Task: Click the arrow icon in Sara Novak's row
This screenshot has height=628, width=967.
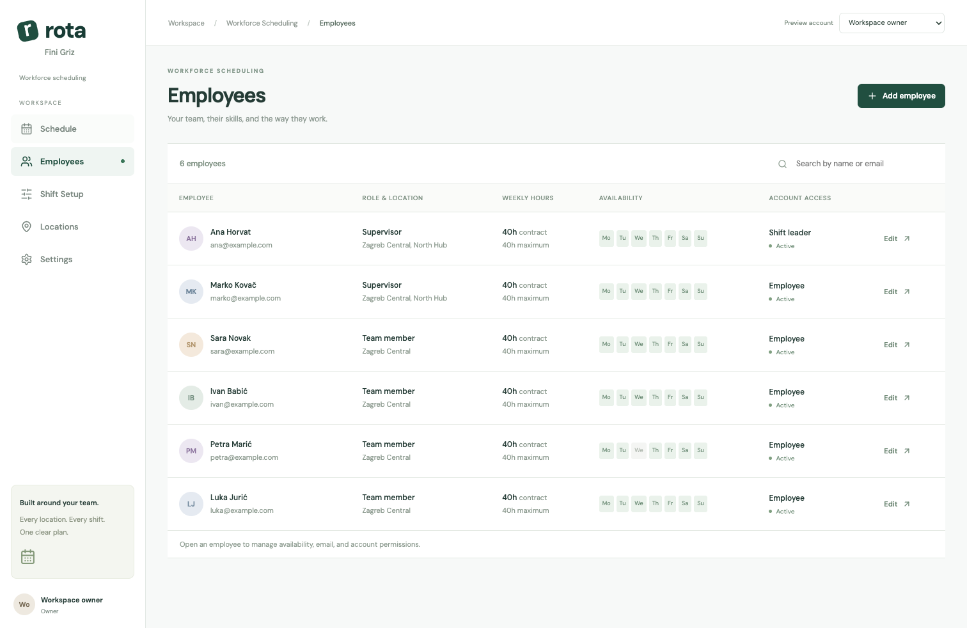Action: (907, 345)
